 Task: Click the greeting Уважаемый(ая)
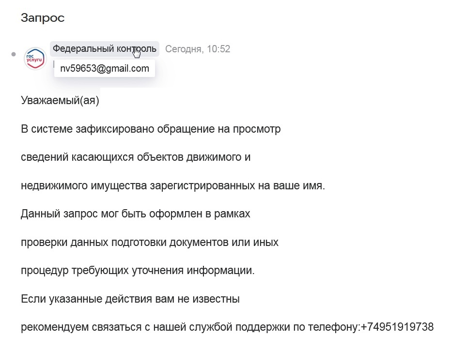point(60,101)
